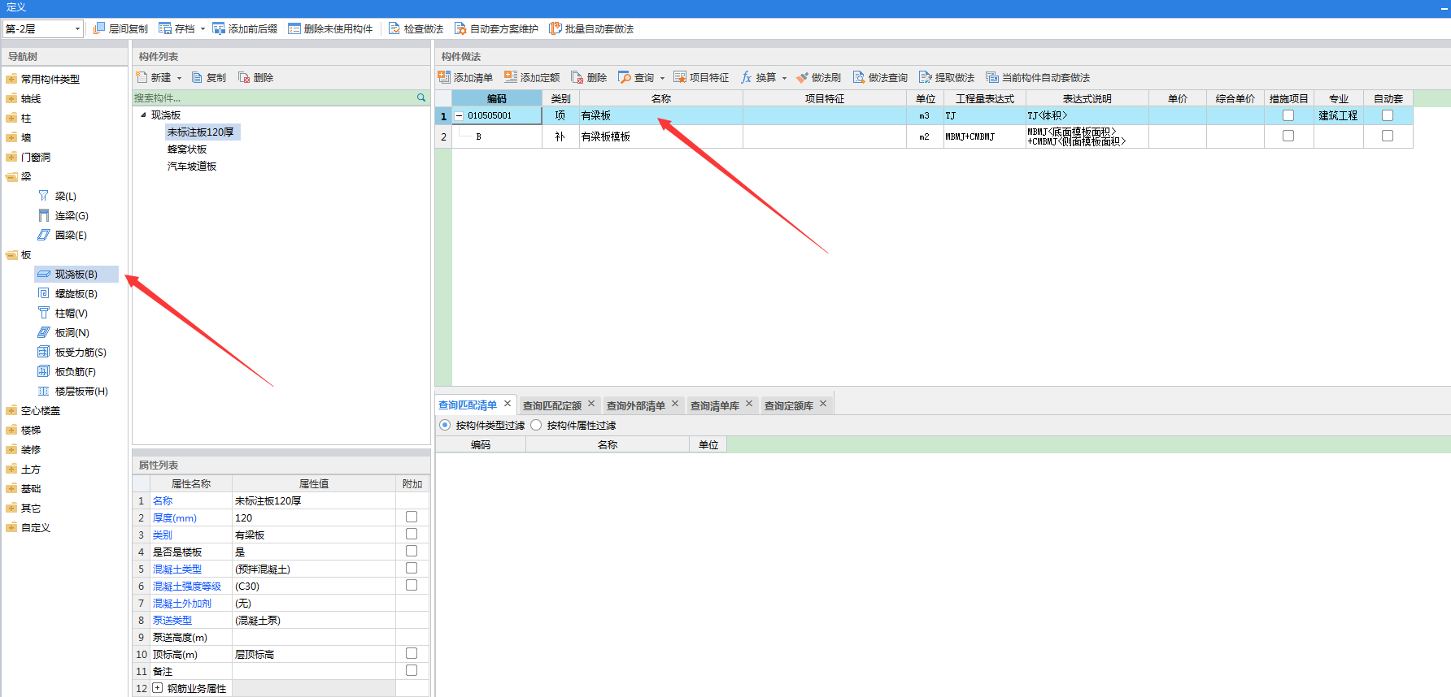Screen dimensions: 1451x697
Task: Click the 添加前后缀 icon
Action: pyautogui.click(x=219, y=28)
